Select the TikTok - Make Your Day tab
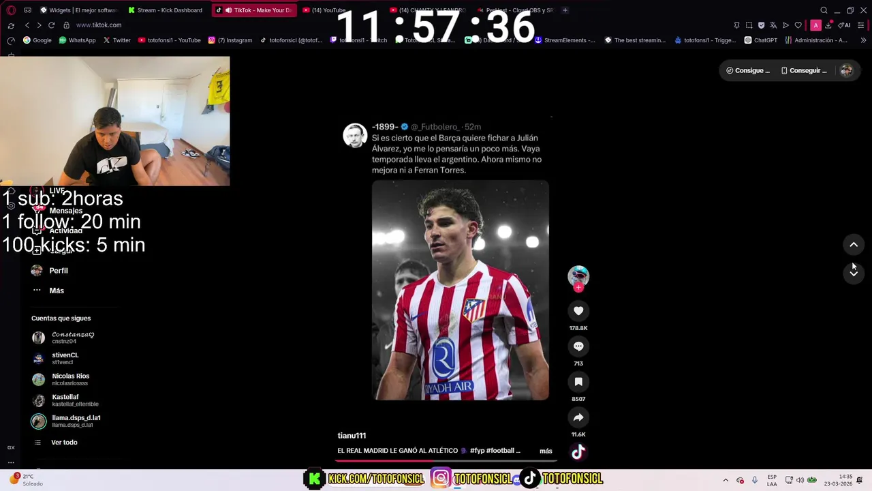 [253, 10]
